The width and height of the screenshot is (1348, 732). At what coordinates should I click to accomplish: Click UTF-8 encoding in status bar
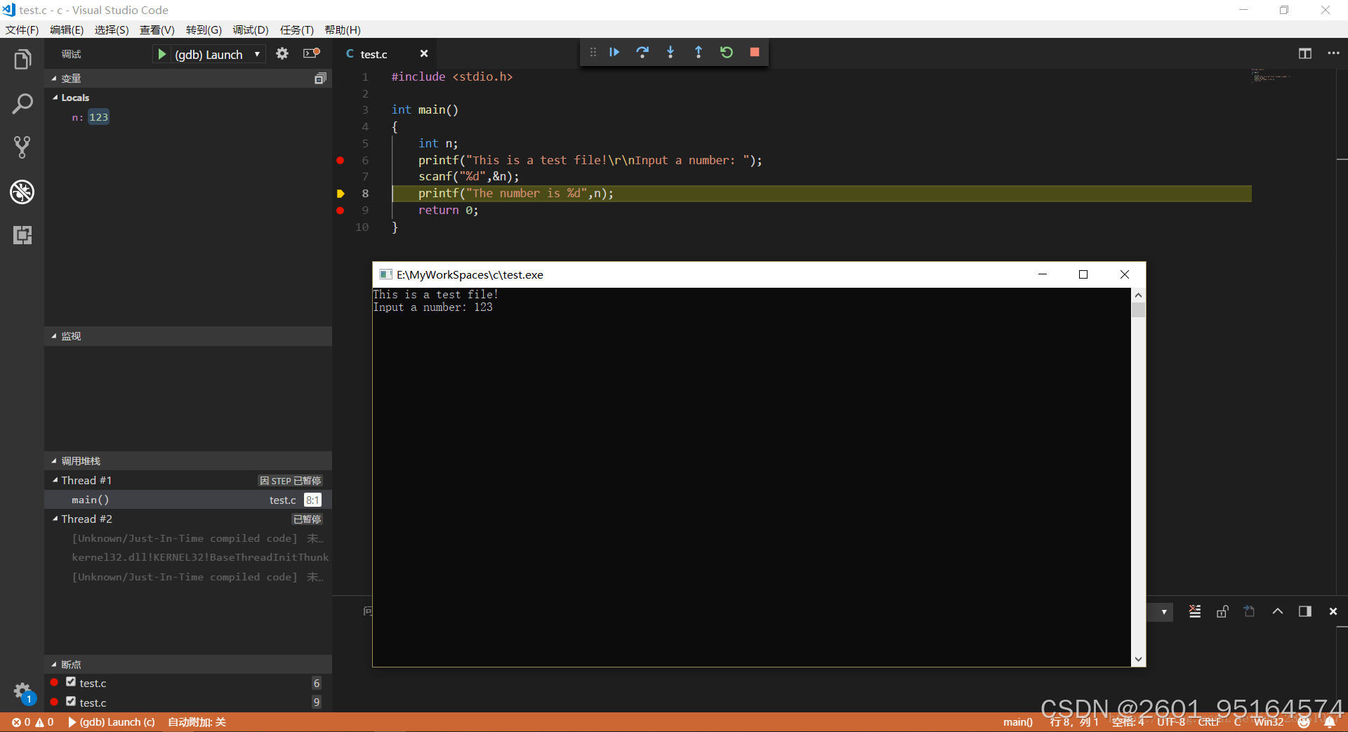pyautogui.click(x=1171, y=722)
